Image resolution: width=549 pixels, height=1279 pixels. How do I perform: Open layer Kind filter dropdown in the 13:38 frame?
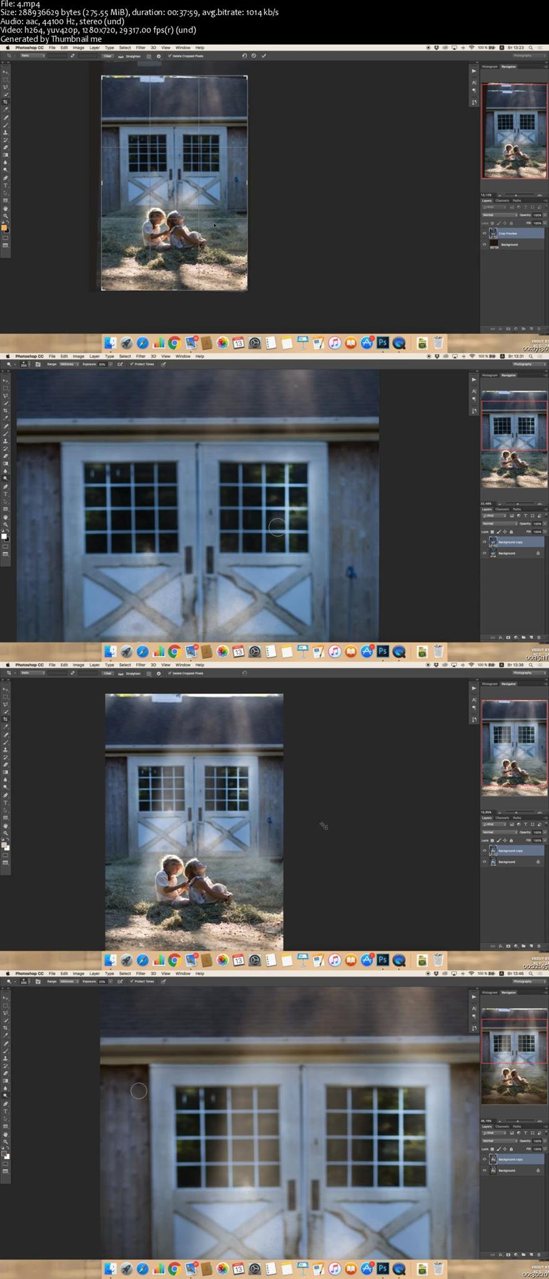[x=495, y=824]
